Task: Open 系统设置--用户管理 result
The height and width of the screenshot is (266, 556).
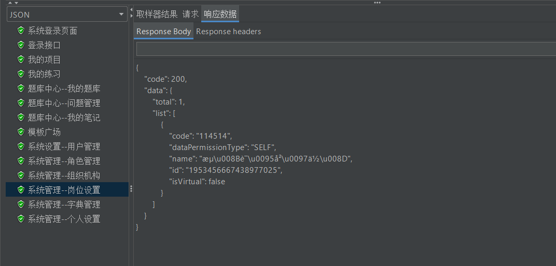Action: (64, 147)
